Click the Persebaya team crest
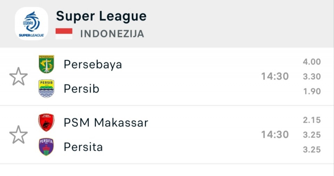Screen dimensions: 334x176 [46, 64]
